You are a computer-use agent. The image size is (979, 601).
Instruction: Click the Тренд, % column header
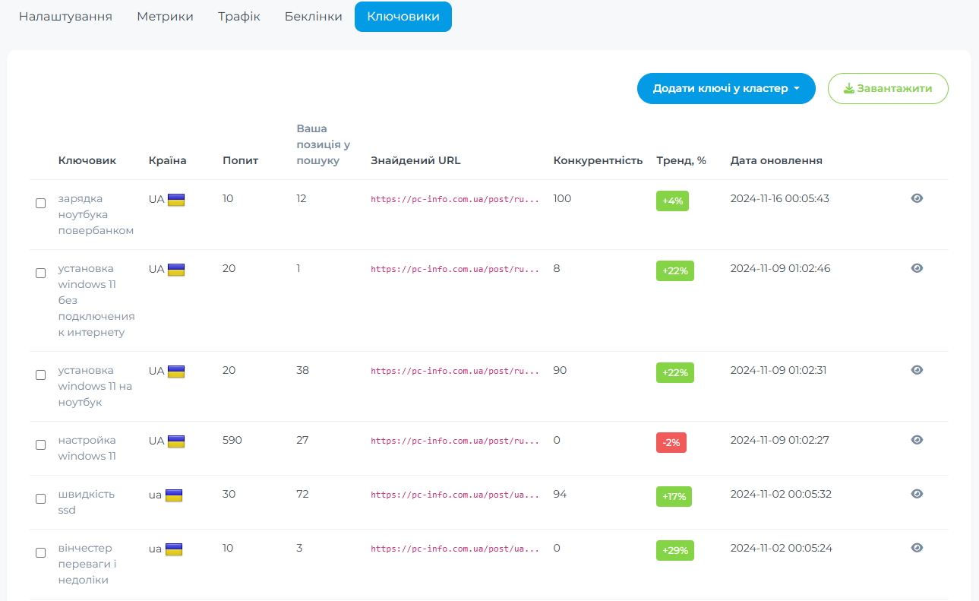pos(681,160)
